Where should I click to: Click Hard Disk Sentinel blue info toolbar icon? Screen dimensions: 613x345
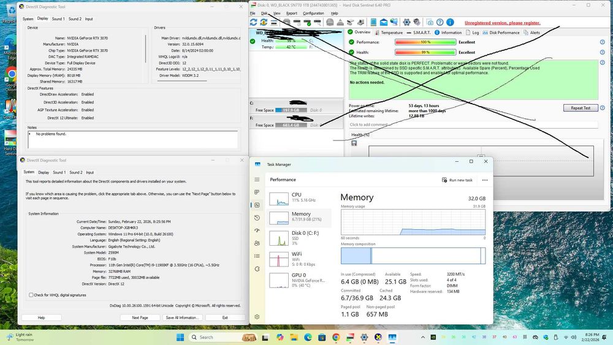coord(450,23)
